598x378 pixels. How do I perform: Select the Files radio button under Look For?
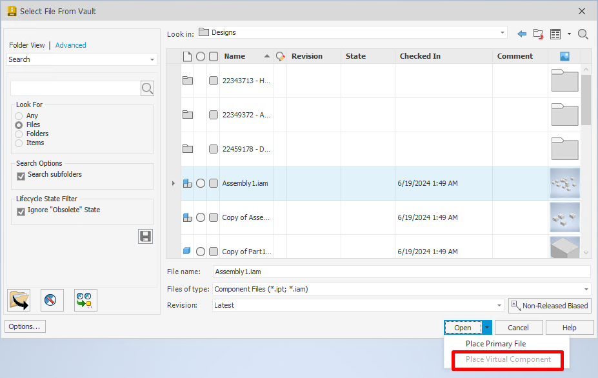(19, 124)
